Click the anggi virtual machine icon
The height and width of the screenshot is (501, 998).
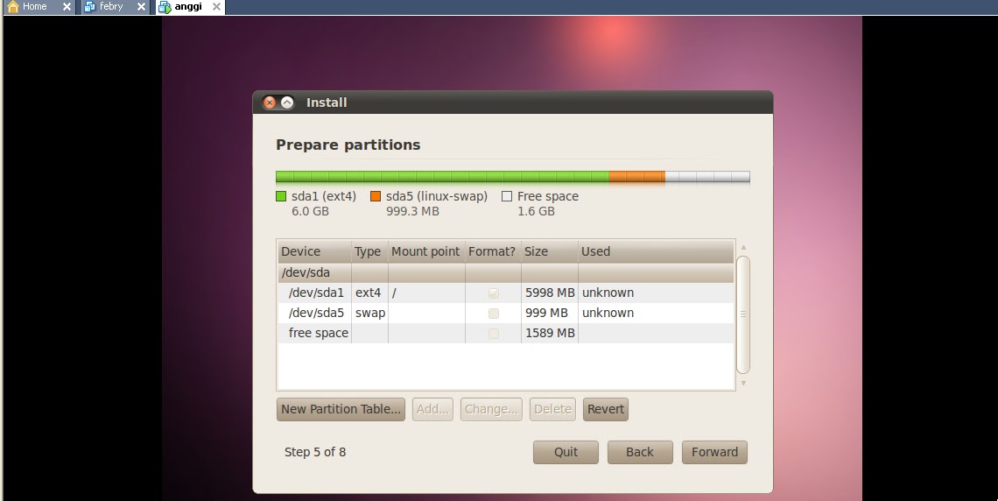165,7
